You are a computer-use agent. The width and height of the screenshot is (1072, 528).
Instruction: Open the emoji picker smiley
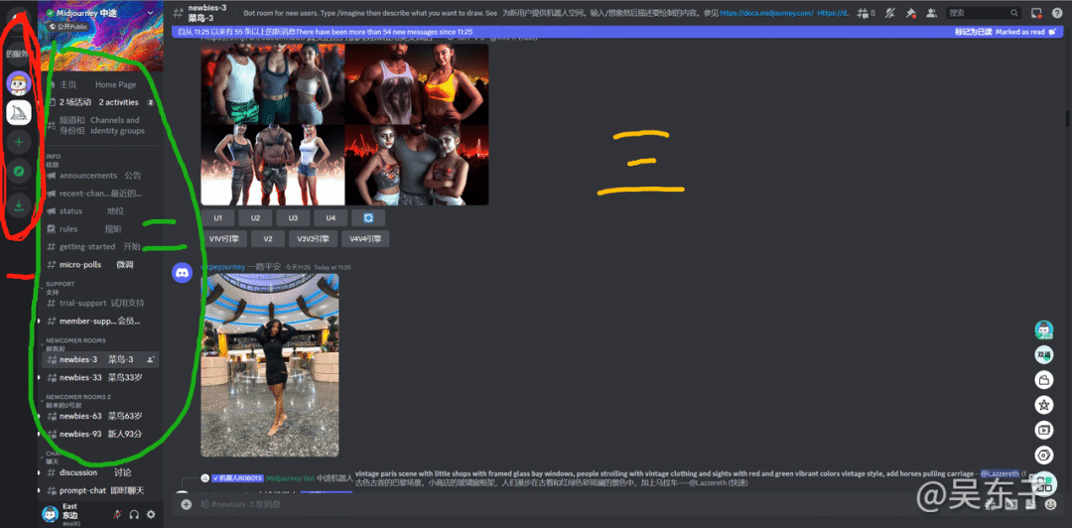pyautogui.click(x=1051, y=504)
